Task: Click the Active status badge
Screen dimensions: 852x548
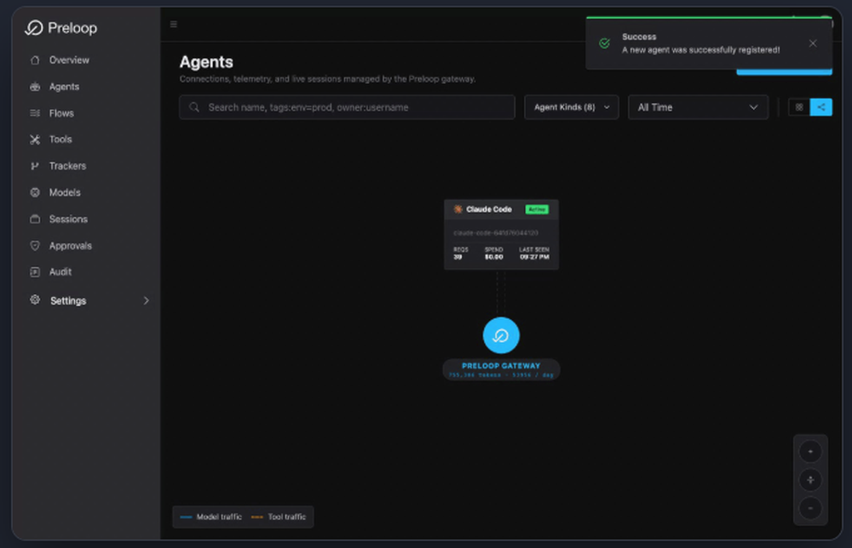Action: point(536,209)
